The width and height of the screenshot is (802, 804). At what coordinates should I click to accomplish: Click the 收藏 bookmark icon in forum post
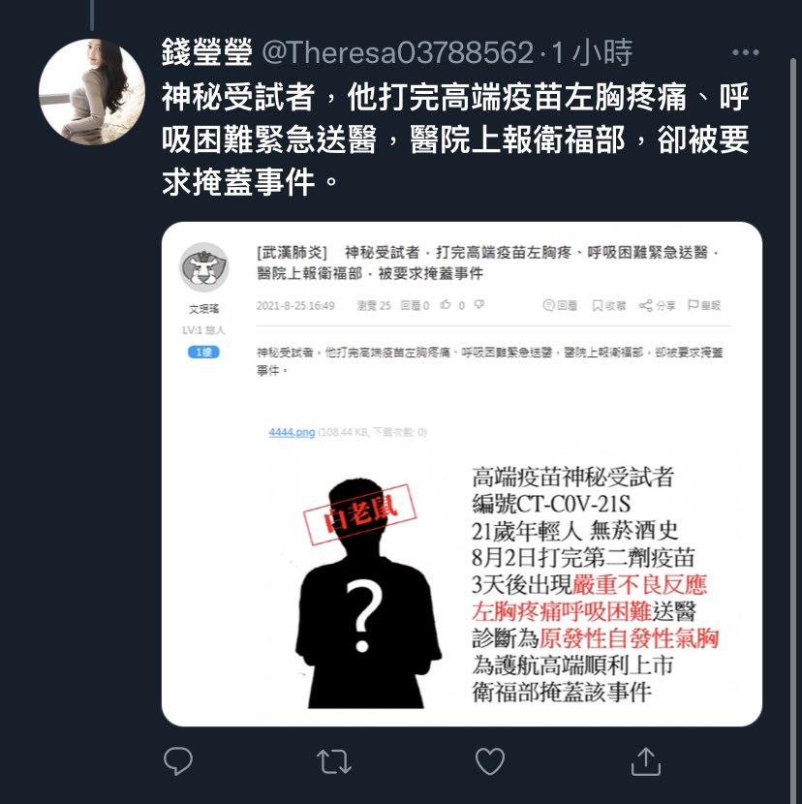coord(598,305)
